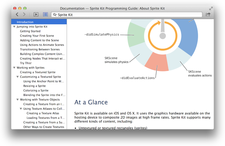Select Other Ways to Create Textures
This screenshot has width=225, height=146.
(x=44, y=127)
